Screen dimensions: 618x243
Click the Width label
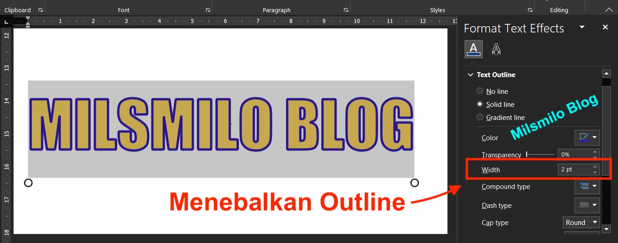491,170
